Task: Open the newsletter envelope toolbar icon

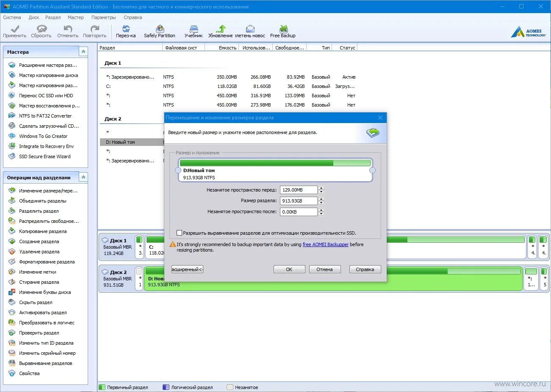Action: click(250, 31)
